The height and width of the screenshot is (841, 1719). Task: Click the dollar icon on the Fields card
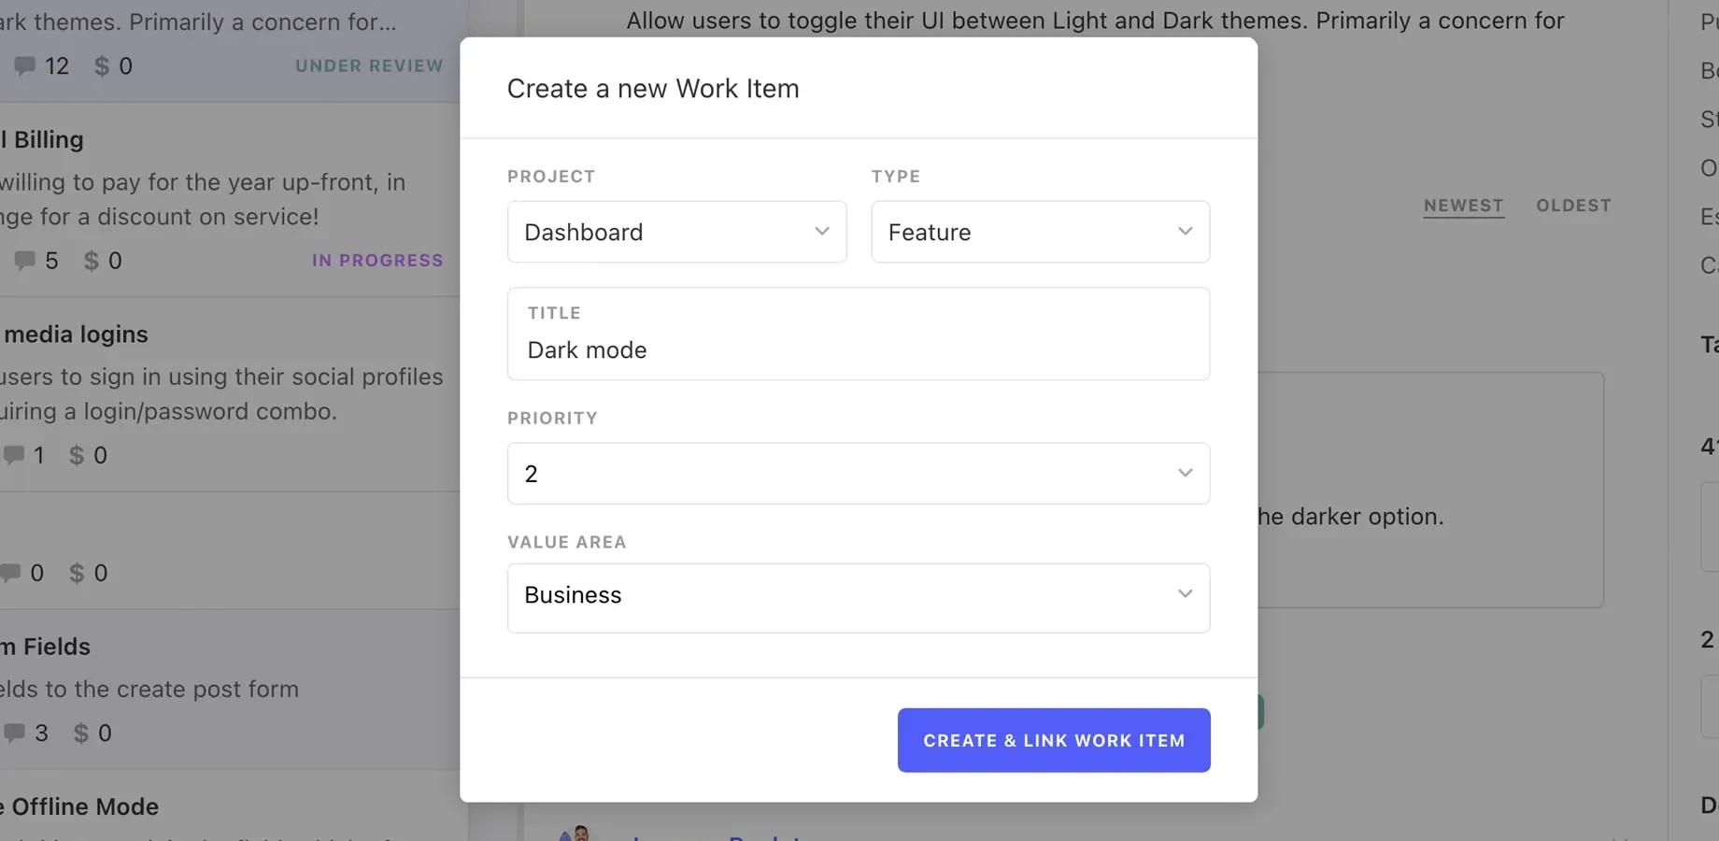82,733
